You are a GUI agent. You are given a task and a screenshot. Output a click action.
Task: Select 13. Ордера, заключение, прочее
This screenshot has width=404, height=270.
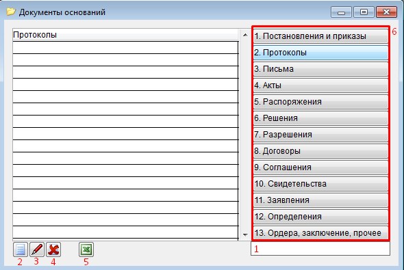tap(320, 233)
